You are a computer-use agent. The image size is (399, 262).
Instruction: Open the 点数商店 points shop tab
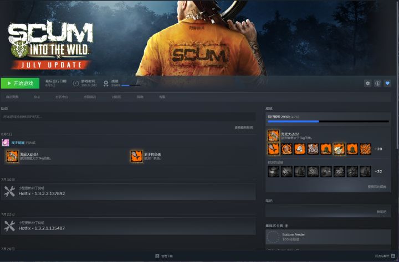[90, 97]
